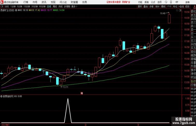This screenshot has width=196, height=126.
Task: Click the latest candlestick near 19.46
Action: pyautogui.click(x=169, y=19)
